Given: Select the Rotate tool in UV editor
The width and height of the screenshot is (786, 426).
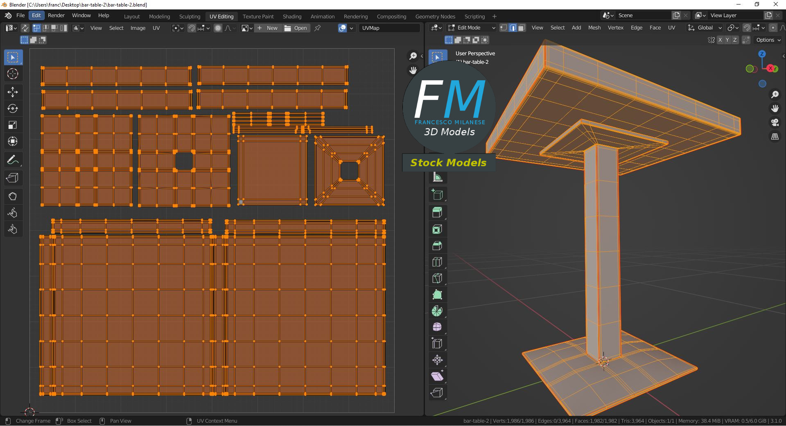Looking at the screenshot, I should point(13,108).
